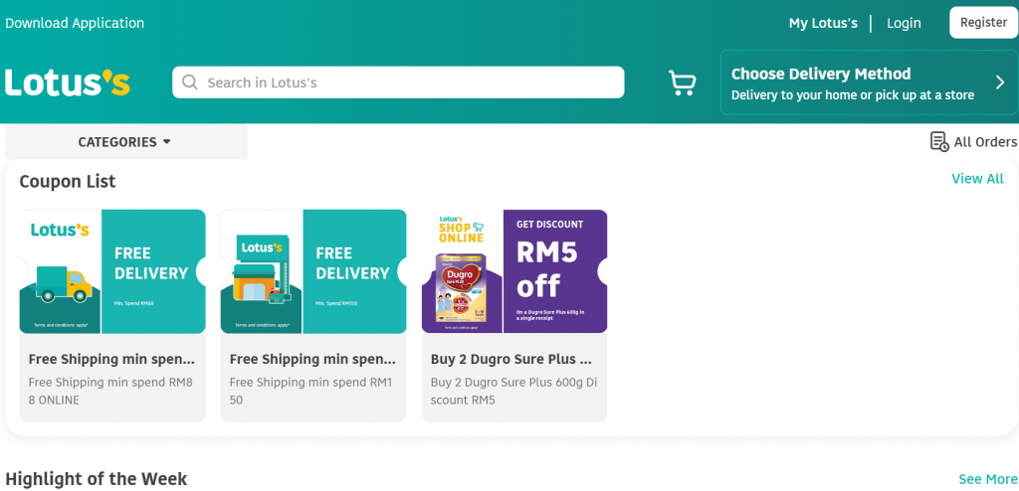Click the Register button
Image resolution: width=1019 pixels, height=491 pixels.
(984, 23)
